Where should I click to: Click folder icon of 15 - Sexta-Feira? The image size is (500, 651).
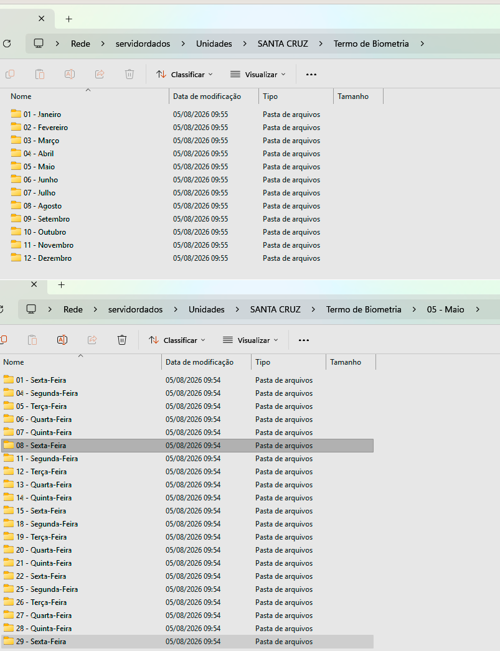(8, 510)
